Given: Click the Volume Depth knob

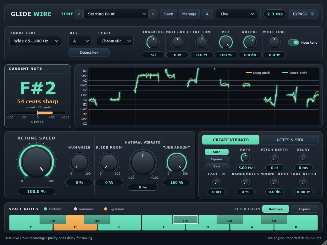Looking at the screenshot, I should pyautogui.click(x=274, y=182).
